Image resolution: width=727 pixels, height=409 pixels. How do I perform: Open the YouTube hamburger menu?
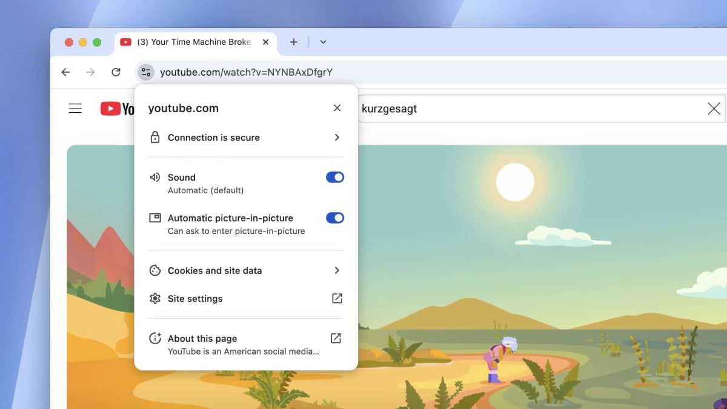coord(75,108)
